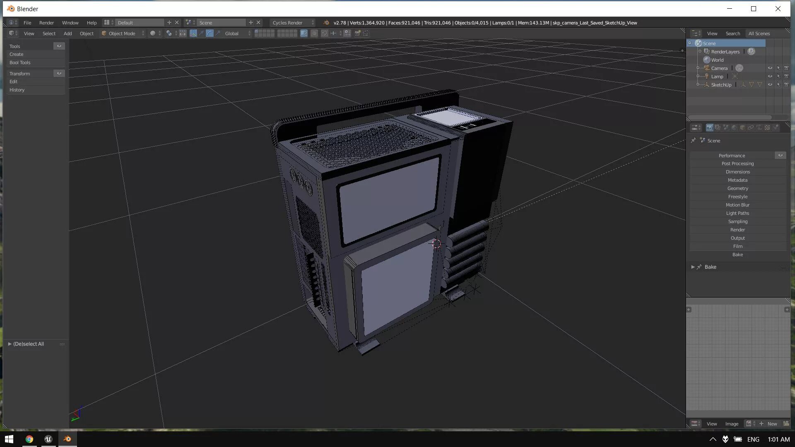This screenshot has height=447, width=795.
Task: Expand the Bake panel triangle
Action: coord(693,267)
